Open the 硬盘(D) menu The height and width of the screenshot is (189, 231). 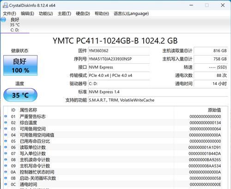[83, 13]
